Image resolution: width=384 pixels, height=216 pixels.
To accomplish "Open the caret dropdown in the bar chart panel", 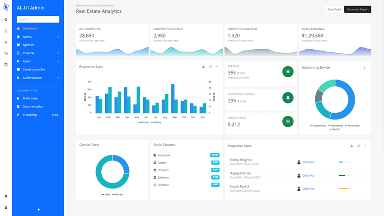I will pos(217,67).
